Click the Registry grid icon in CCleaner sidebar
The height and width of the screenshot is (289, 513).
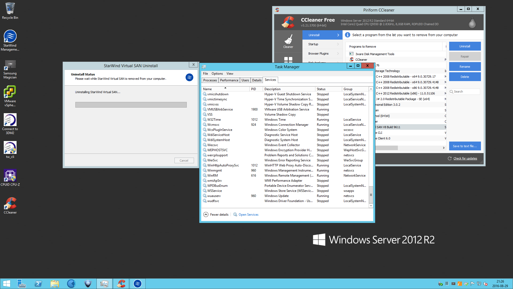pyautogui.click(x=288, y=59)
